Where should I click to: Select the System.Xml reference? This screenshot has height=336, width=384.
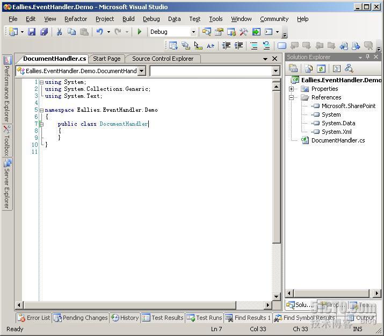click(337, 132)
